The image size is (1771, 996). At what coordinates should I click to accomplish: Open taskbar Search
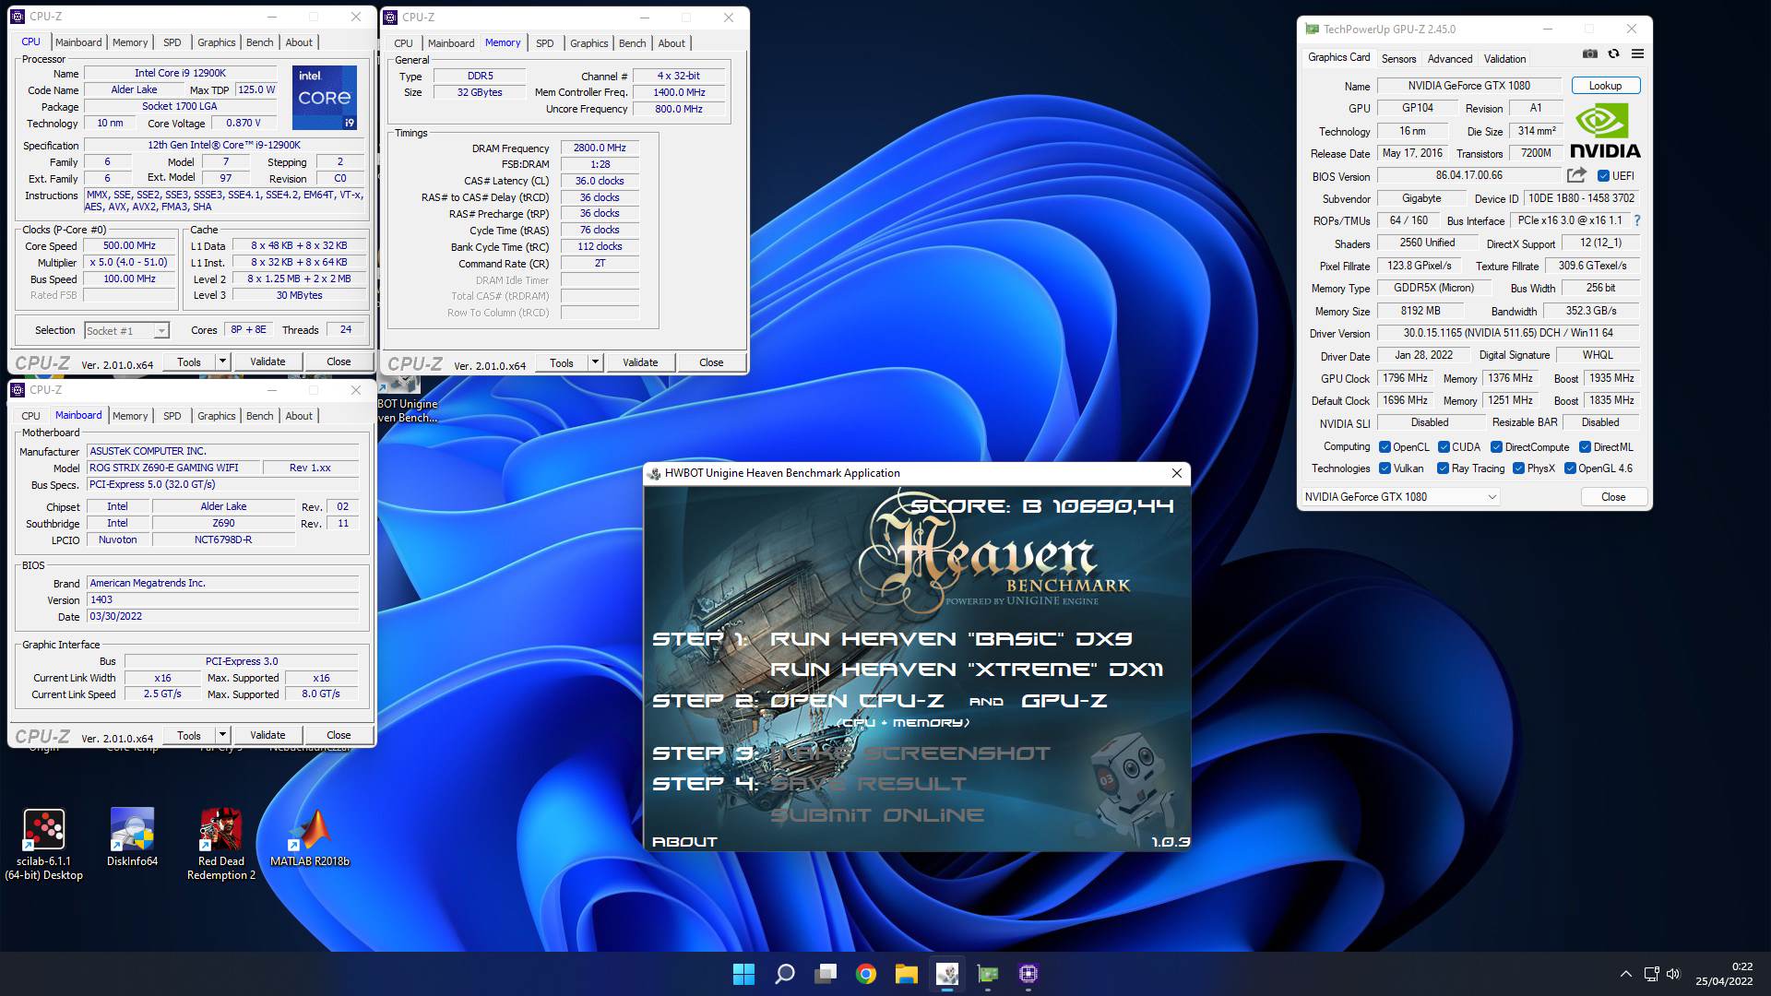pos(785,974)
